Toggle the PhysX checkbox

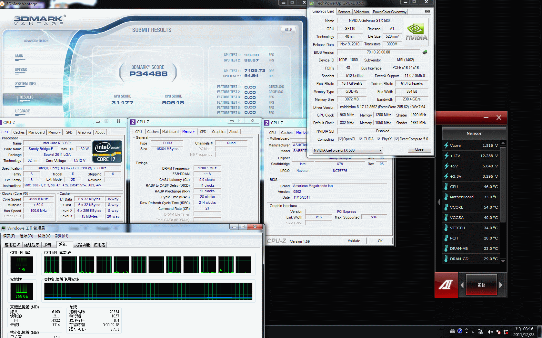point(379,139)
